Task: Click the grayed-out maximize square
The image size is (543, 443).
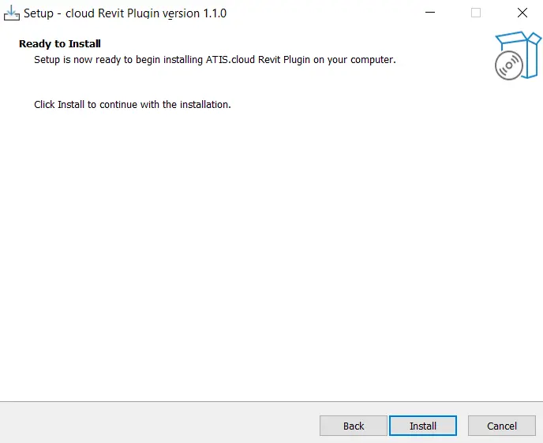Action: [x=476, y=13]
